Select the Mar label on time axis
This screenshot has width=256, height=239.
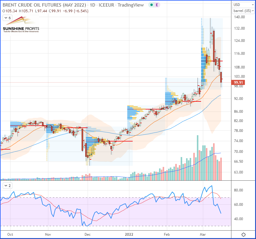(203, 234)
